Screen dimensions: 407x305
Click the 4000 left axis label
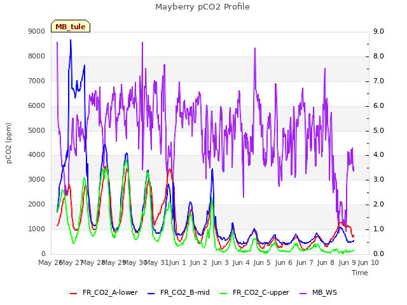[37, 155]
